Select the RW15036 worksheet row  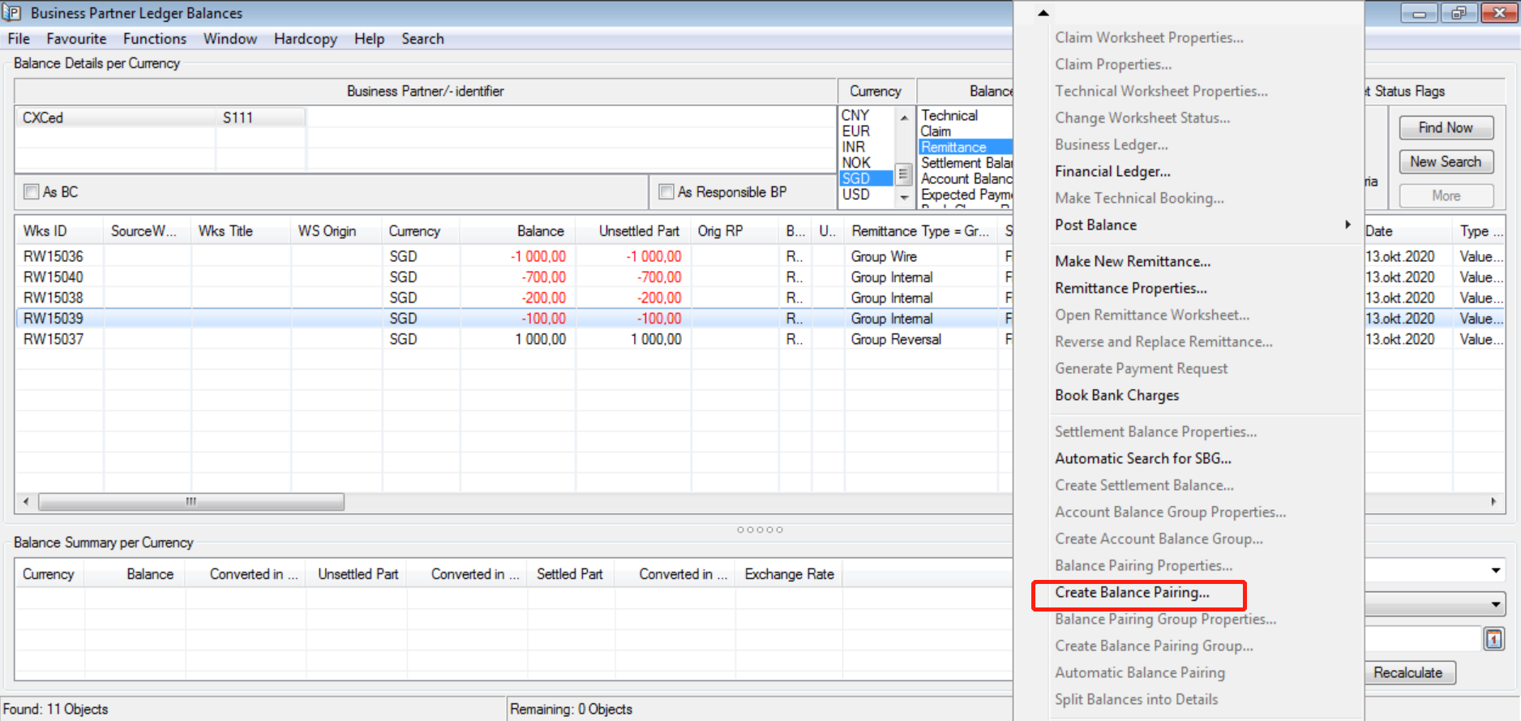click(x=54, y=256)
